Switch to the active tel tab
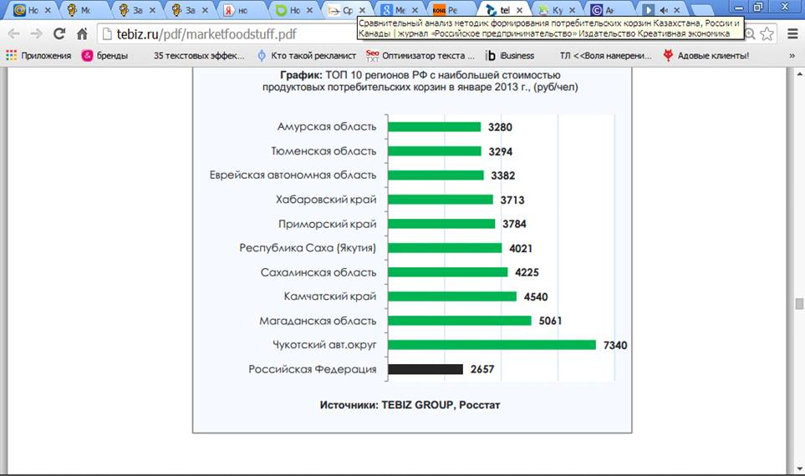Viewport: 805px width, 476px height. [x=503, y=10]
